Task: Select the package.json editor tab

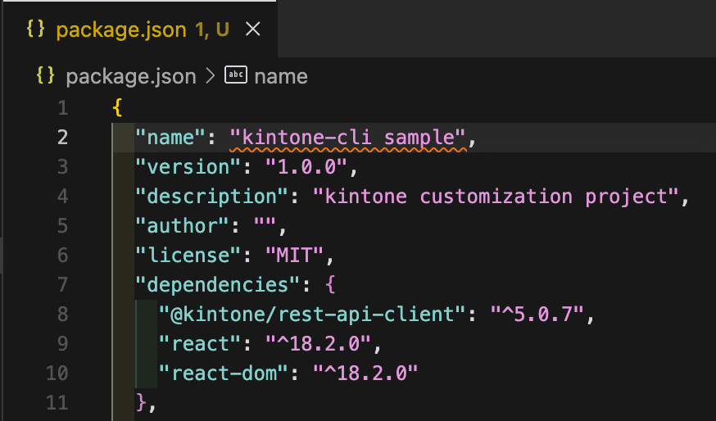Action: point(138,29)
